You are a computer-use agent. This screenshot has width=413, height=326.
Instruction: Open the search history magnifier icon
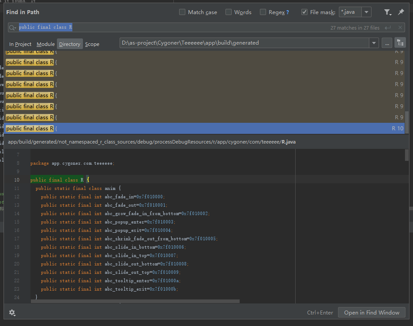point(12,27)
